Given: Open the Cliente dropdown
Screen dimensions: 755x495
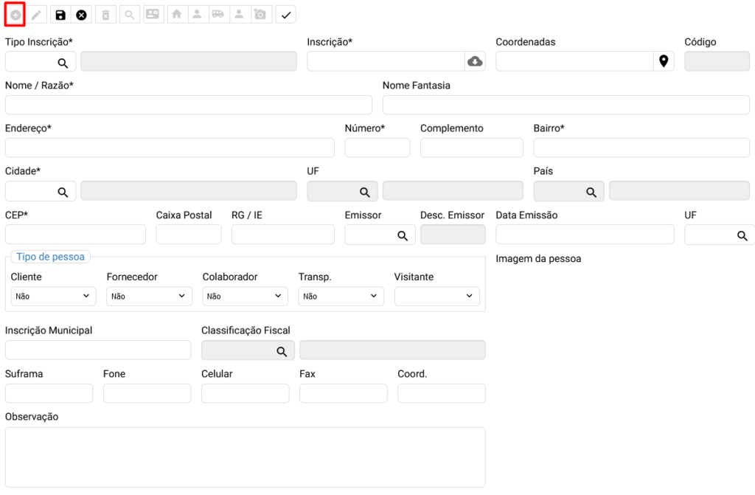Looking at the screenshot, I should 53,297.
